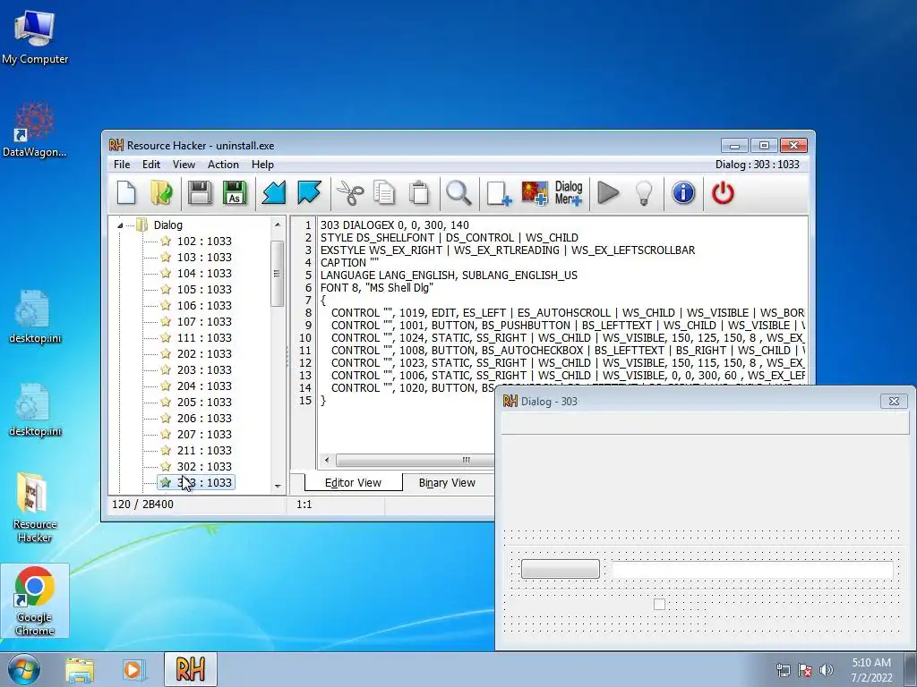The width and height of the screenshot is (917, 687).
Task: Select tree item 204 : 1033
Action: point(204,386)
